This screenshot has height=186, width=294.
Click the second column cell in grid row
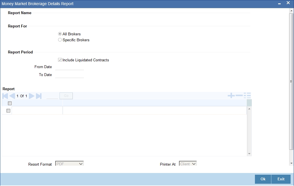(x=154, y=111)
